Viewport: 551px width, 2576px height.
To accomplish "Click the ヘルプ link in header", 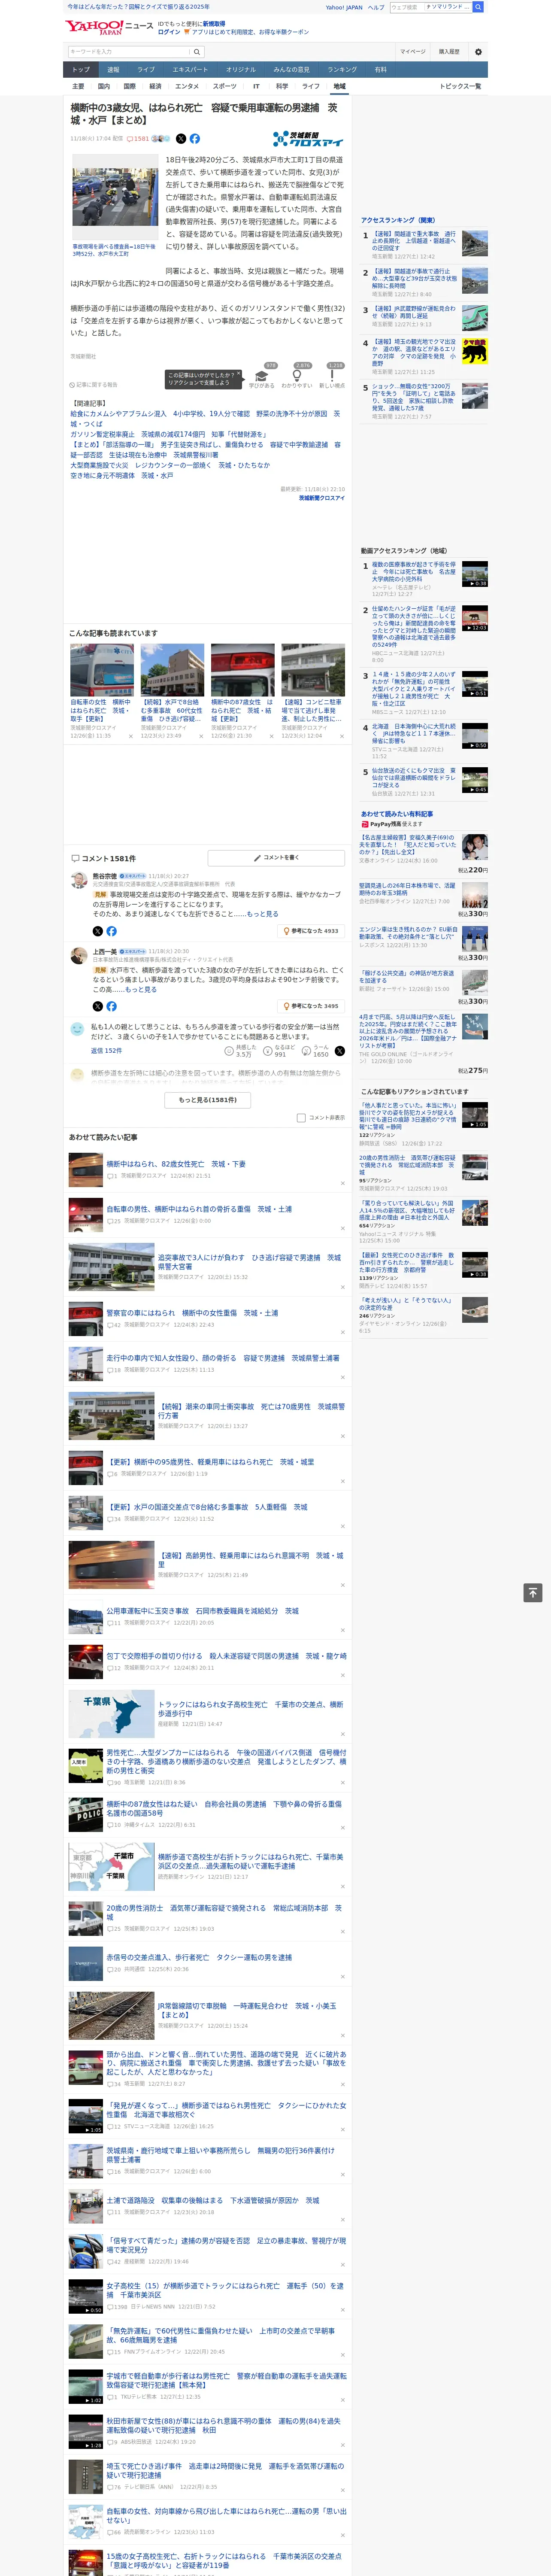I will click(376, 7).
